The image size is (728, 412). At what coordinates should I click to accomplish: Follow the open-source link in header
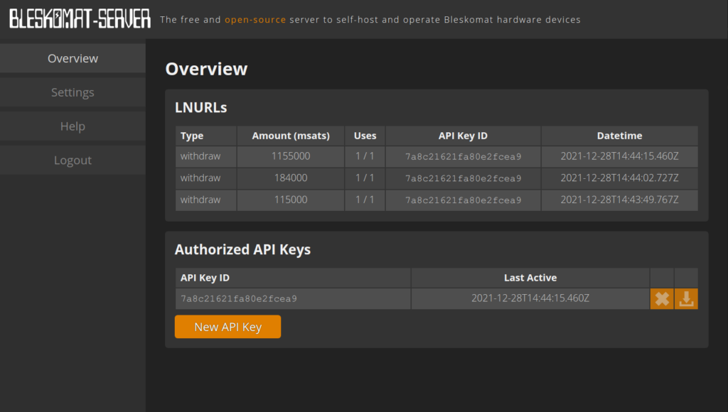255,19
